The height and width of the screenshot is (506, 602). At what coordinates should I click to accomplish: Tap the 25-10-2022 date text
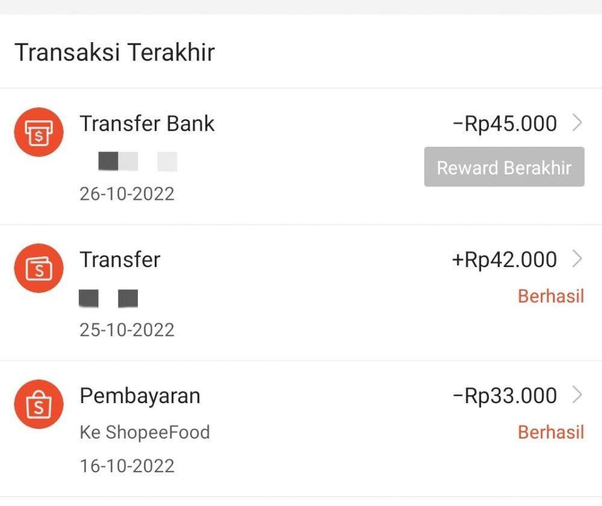click(x=127, y=330)
